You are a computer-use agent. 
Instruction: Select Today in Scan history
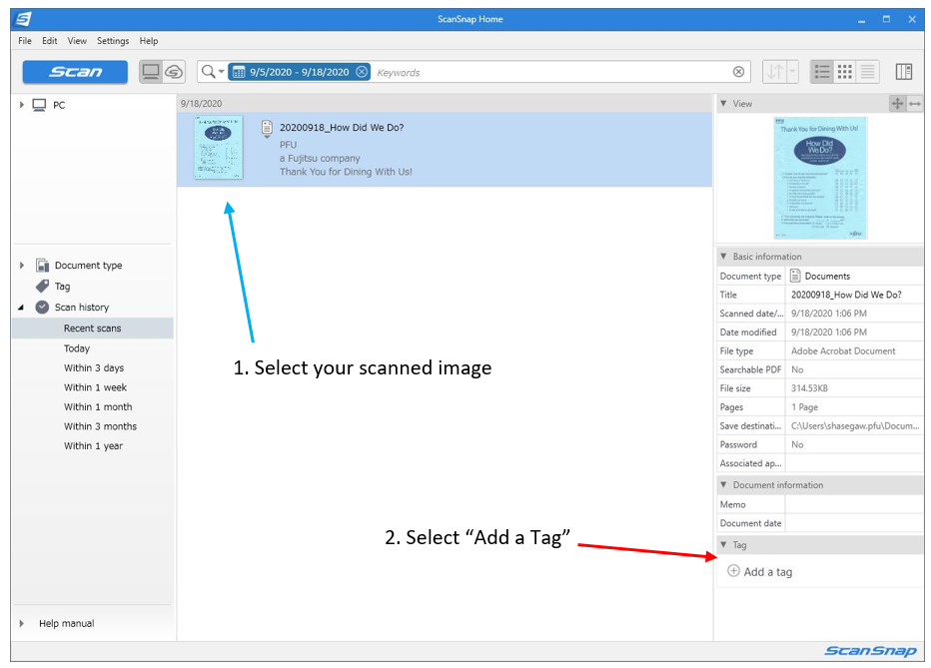pos(77,348)
